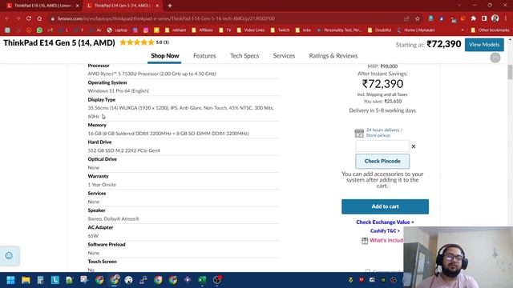The width and height of the screenshot is (513, 288).
Task: Click the AMD Ryzen 5 7530U Processor text
Action: (x=151, y=74)
